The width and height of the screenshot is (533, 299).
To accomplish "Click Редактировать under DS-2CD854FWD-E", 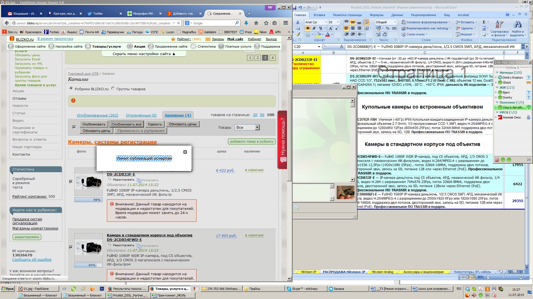I will coord(124,245).
